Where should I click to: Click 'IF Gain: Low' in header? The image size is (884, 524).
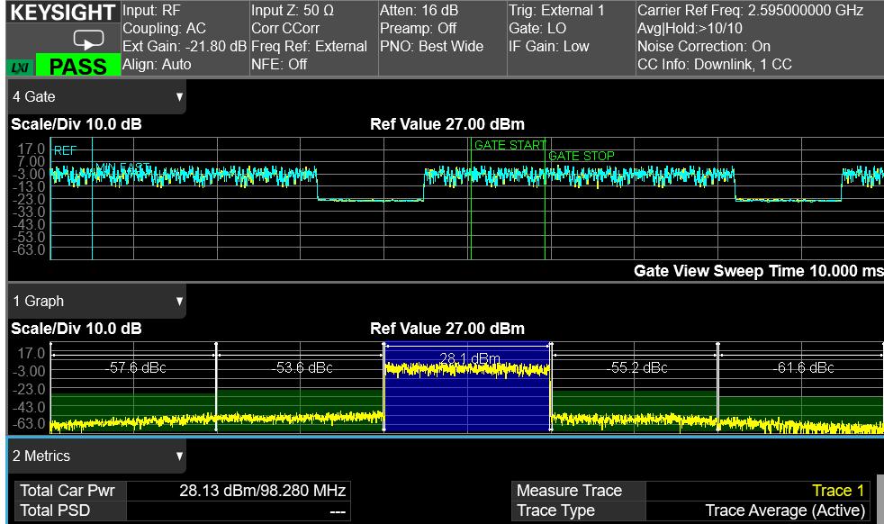pyautogui.click(x=548, y=47)
